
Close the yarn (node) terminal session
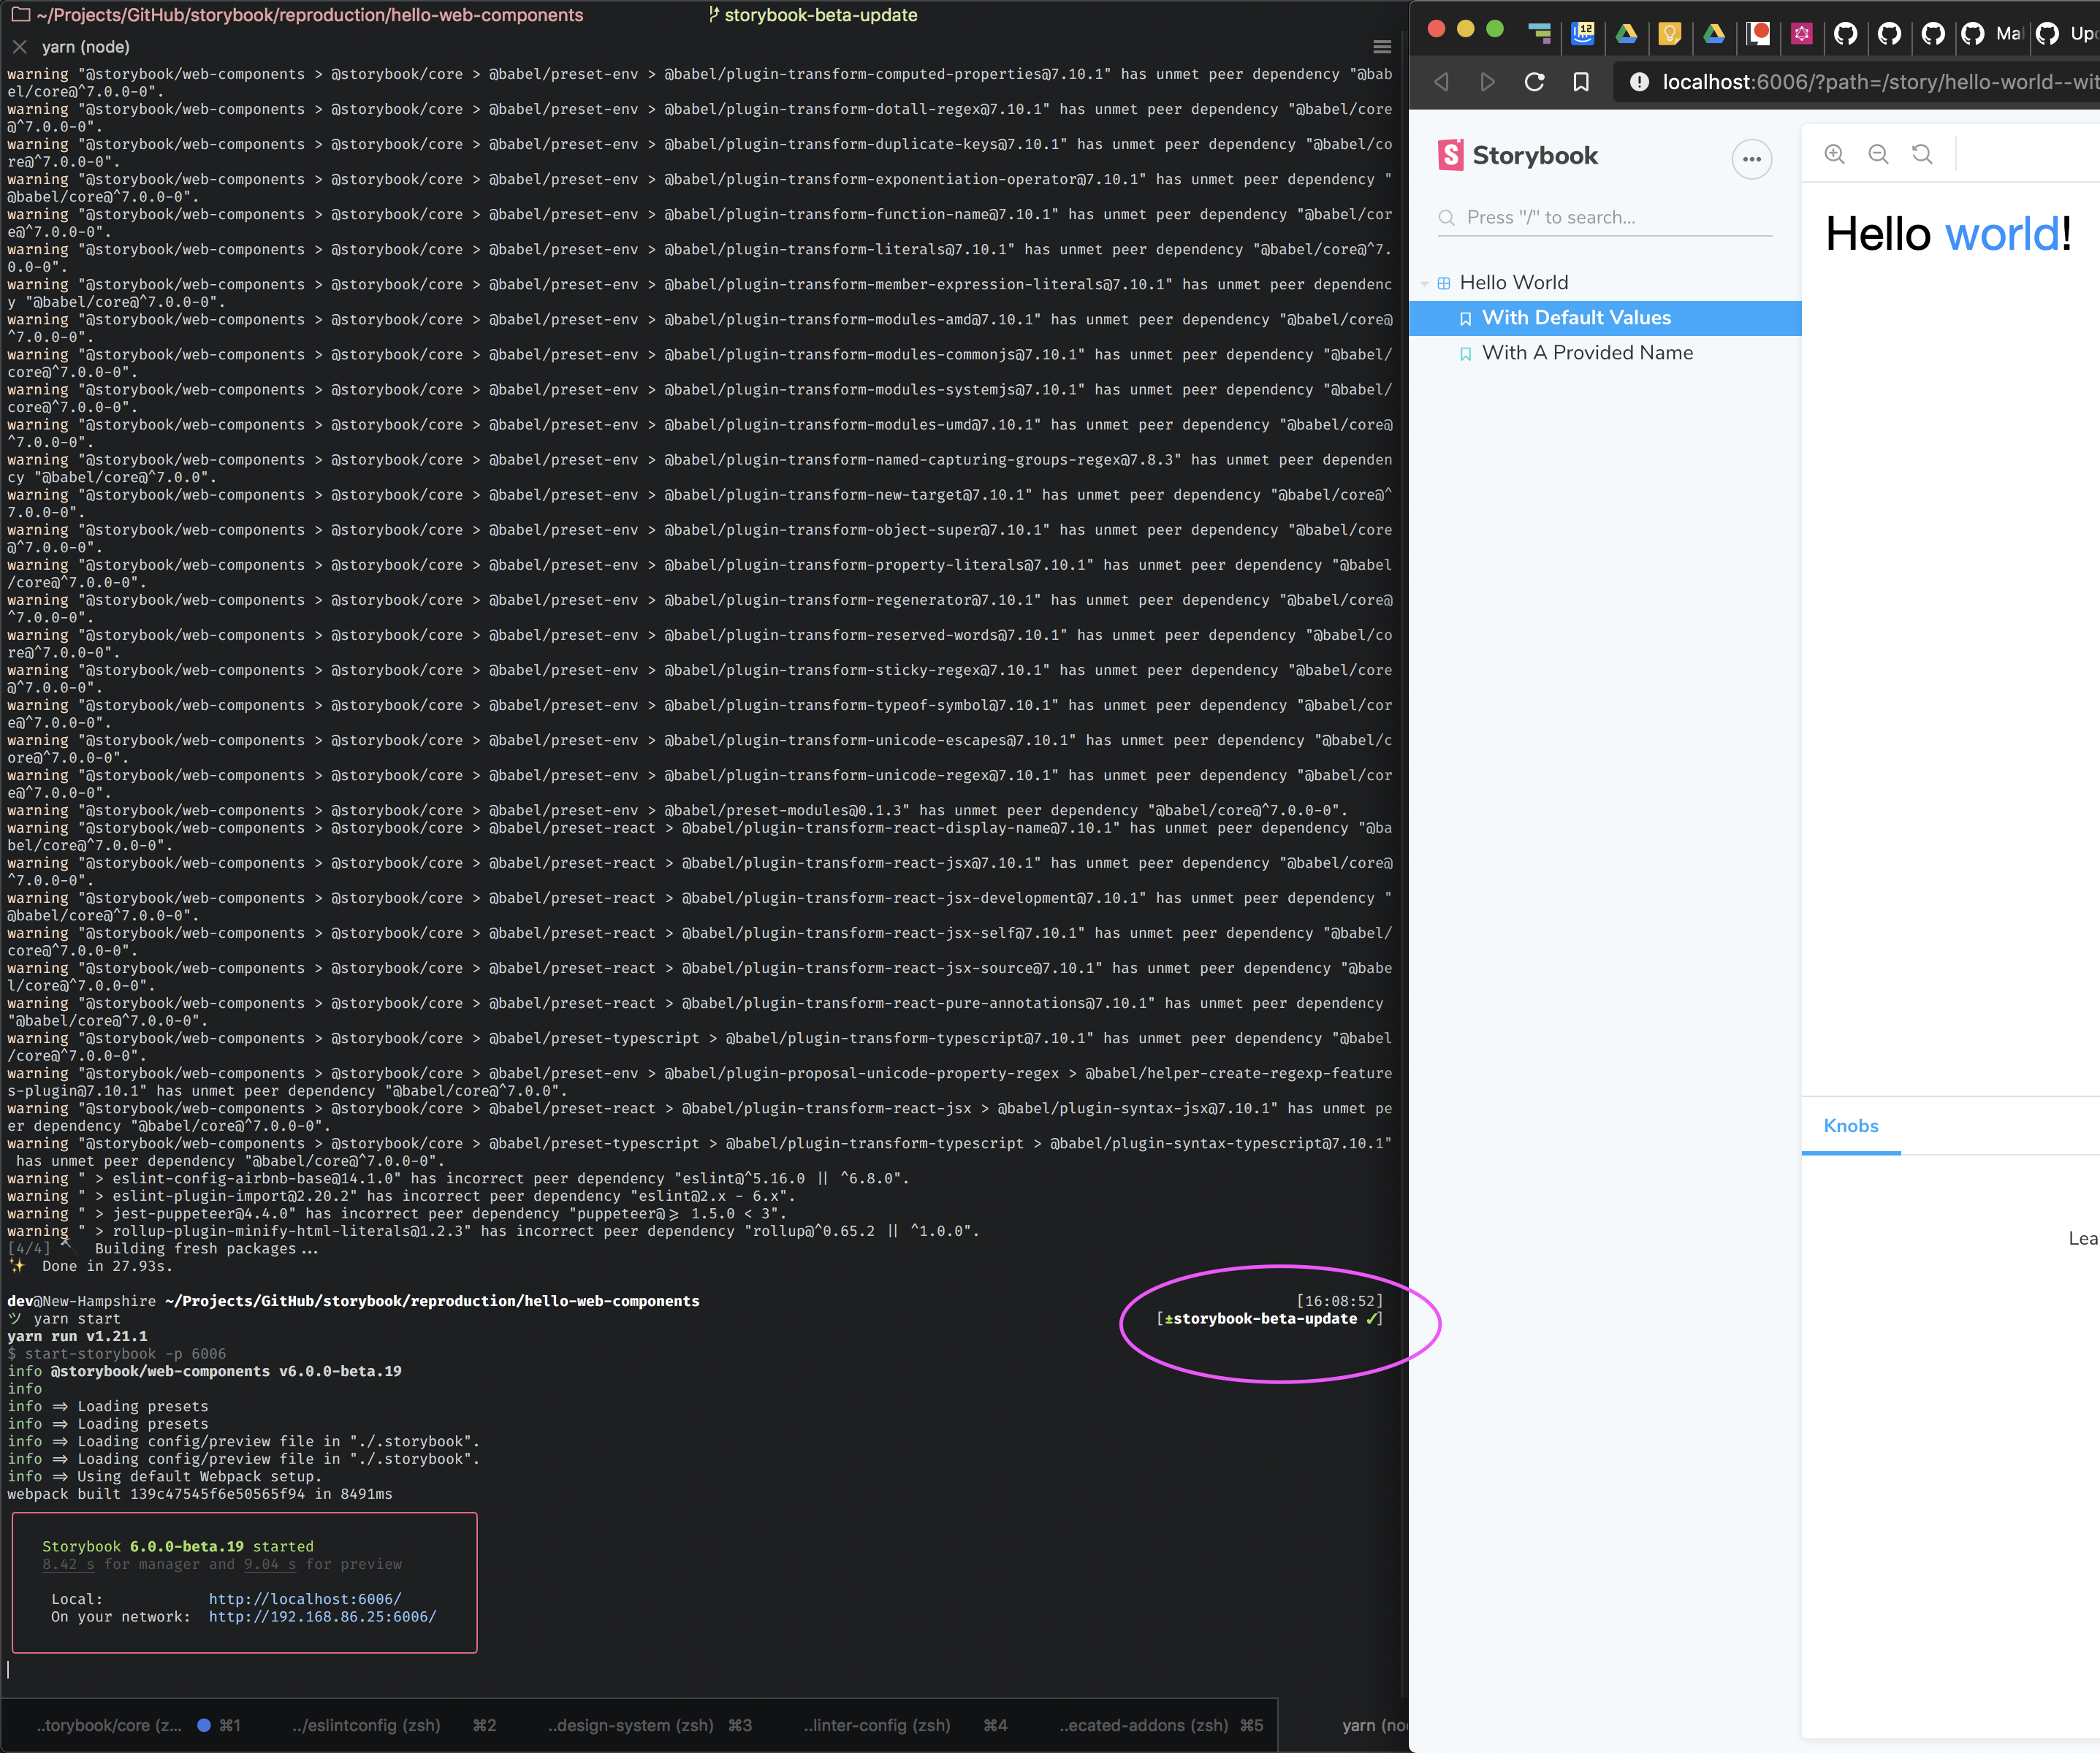click(x=19, y=47)
